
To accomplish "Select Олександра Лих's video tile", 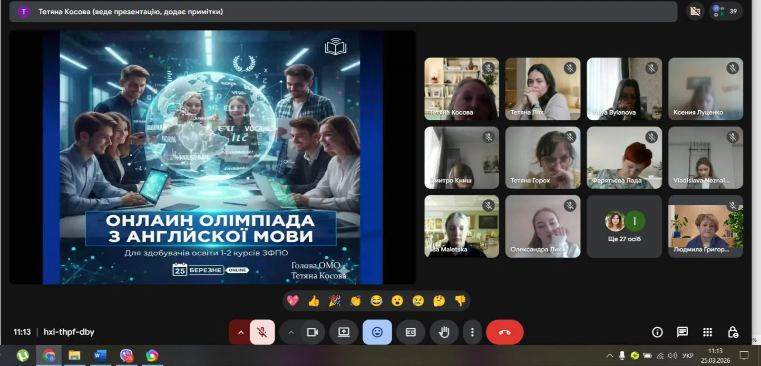I will click(543, 226).
